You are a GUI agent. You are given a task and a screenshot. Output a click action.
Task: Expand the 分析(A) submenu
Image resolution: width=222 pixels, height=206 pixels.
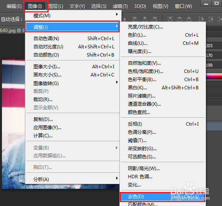(x=73, y=179)
